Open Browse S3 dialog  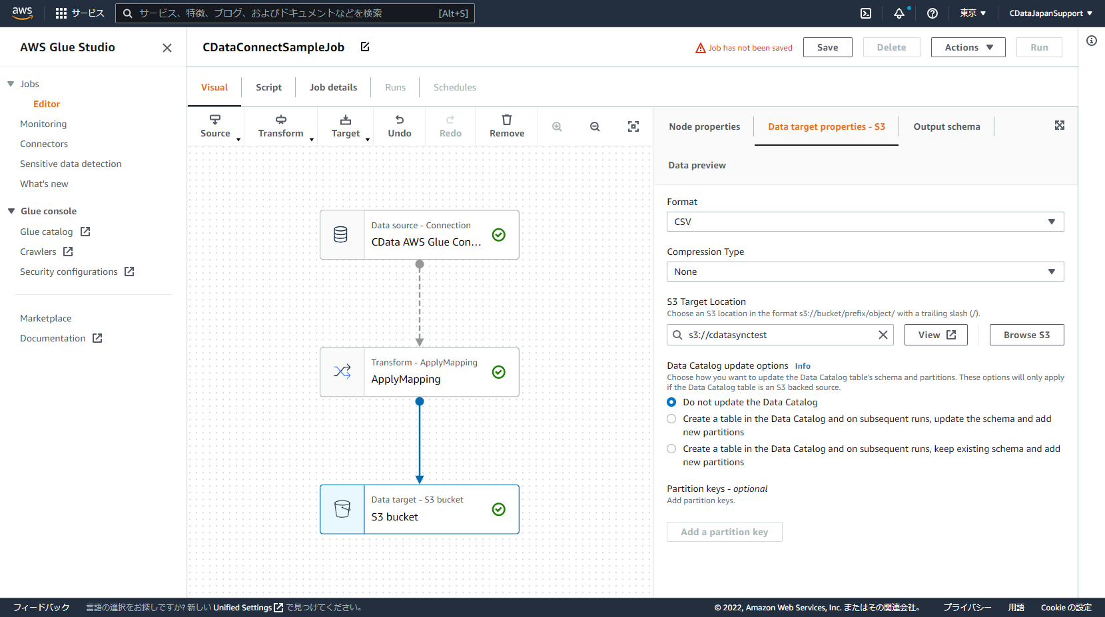pos(1026,334)
